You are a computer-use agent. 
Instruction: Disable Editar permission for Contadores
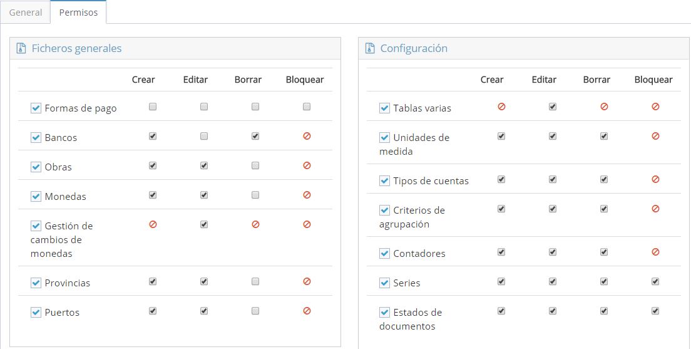tap(553, 252)
